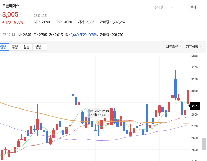Image resolution: width=207 pixels, height=161 pixels.
Task: Click the stock name 오픈베이스
Action: (x=11, y=6)
